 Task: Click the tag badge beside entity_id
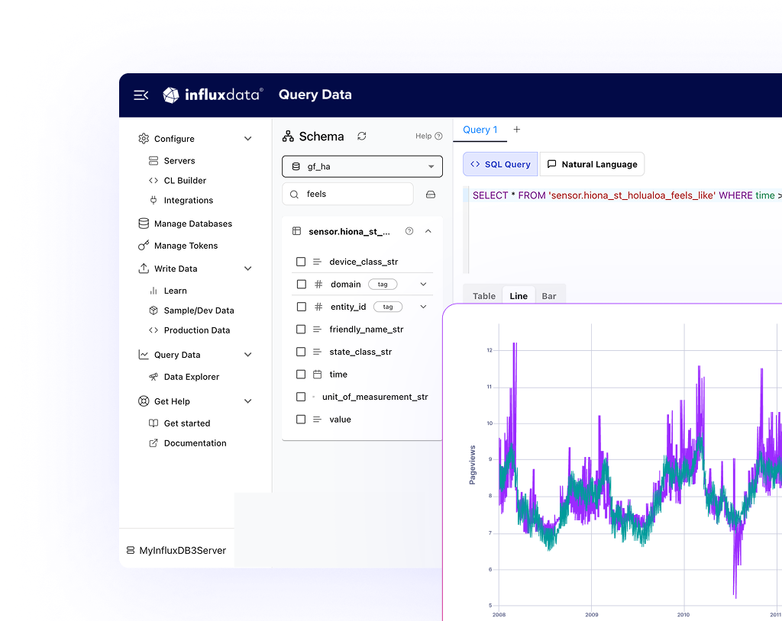pos(388,307)
